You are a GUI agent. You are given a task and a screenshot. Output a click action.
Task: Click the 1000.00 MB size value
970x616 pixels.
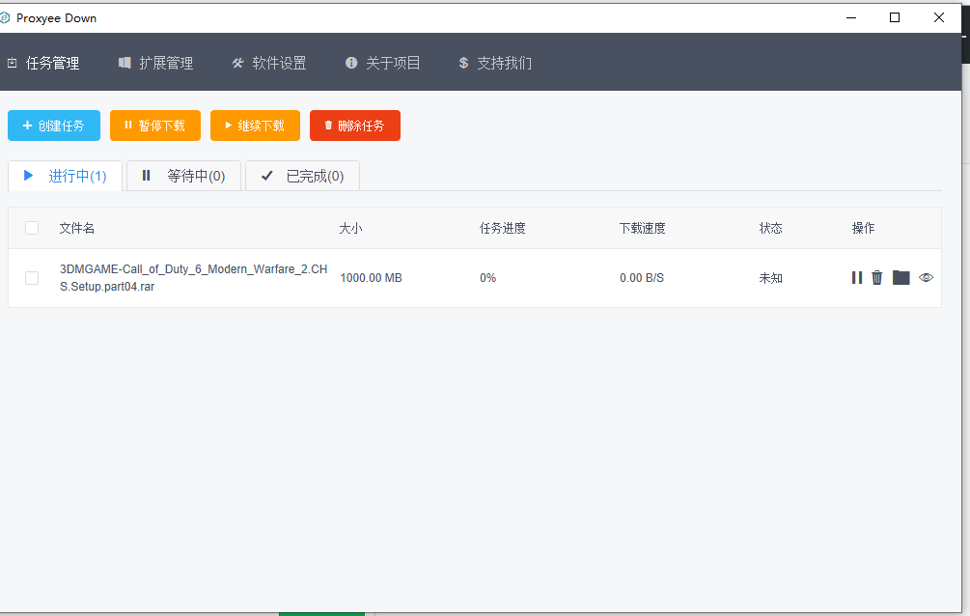pyautogui.click(x=372, y=278)
